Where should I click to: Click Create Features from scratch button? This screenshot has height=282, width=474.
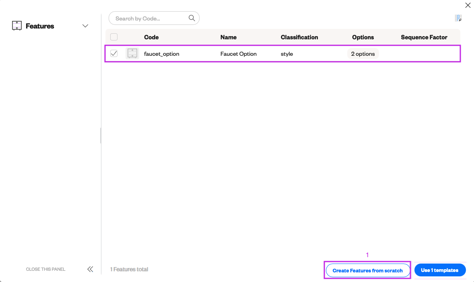tap(367, 270)
